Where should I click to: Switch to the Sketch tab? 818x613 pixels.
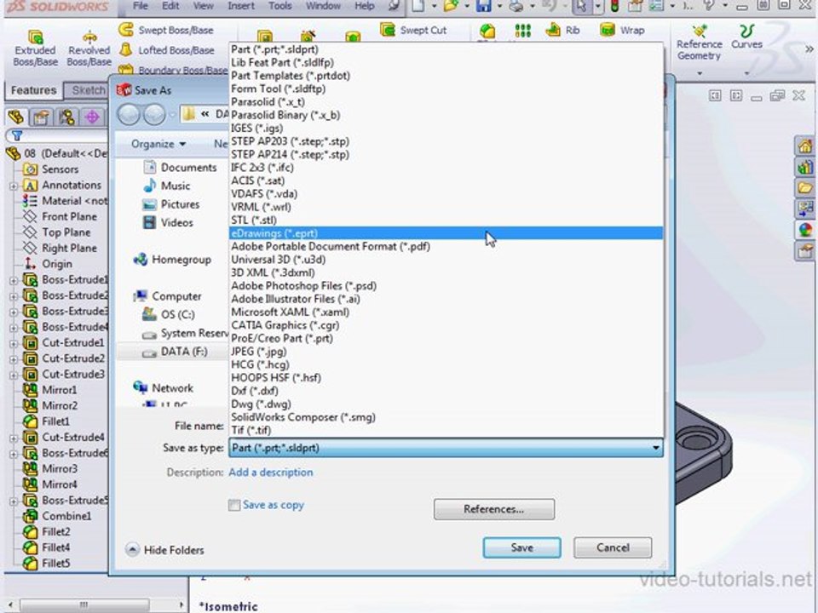(87, 90)
